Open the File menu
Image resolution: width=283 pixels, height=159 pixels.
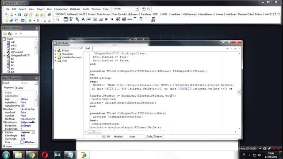point(8,9)
